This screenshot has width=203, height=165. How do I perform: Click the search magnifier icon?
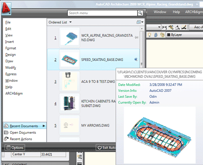(140, 13)
